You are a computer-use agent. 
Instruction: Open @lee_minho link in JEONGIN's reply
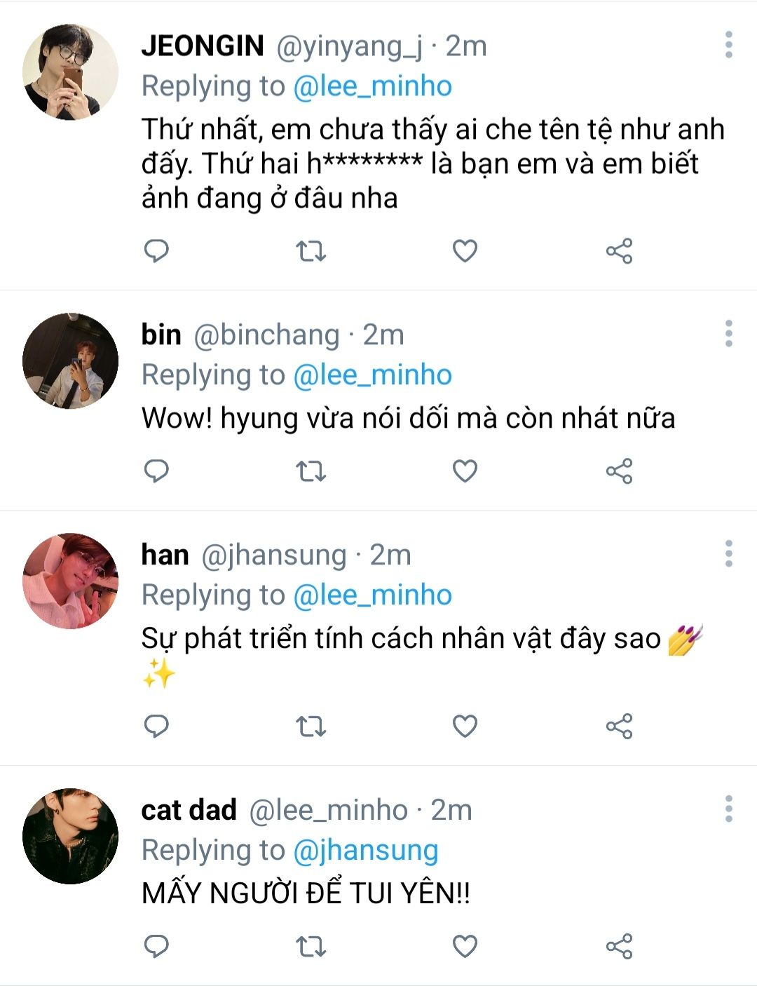(x=372, y=86)
